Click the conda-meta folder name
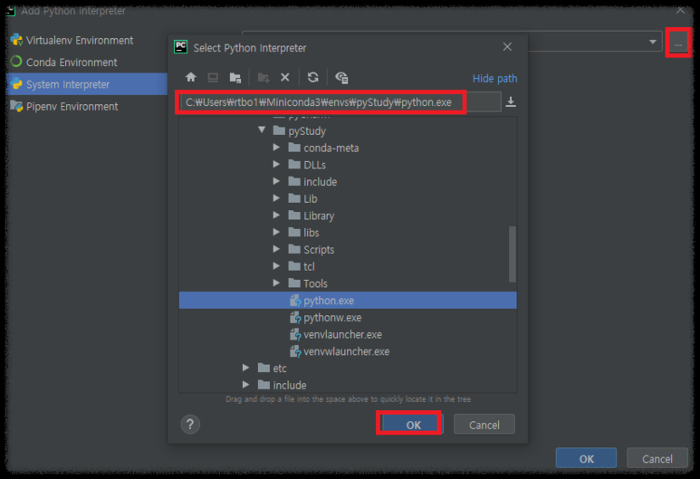Viewport: 700px width, 479px height. pos(331,148)
